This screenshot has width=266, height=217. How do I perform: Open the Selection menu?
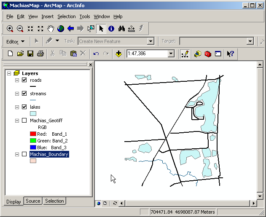(67, 16)
